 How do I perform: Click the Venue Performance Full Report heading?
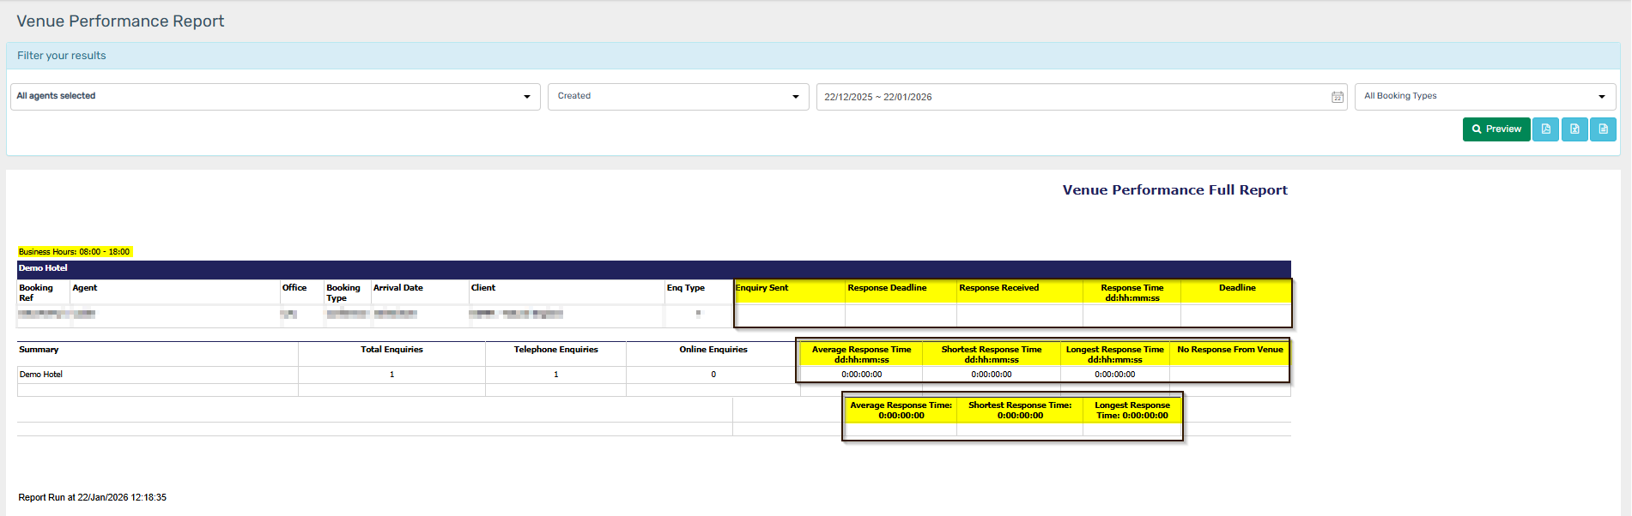(x=1174, y=190)
